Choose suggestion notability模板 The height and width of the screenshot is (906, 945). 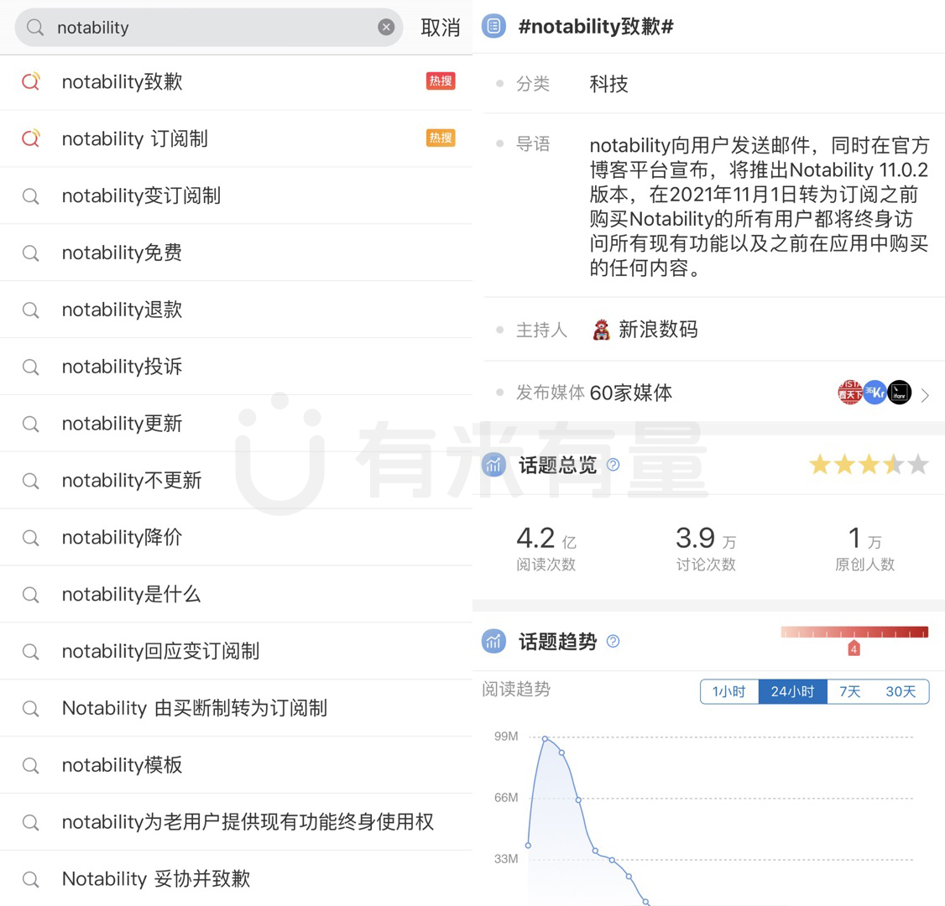click(x=237, y=765)
